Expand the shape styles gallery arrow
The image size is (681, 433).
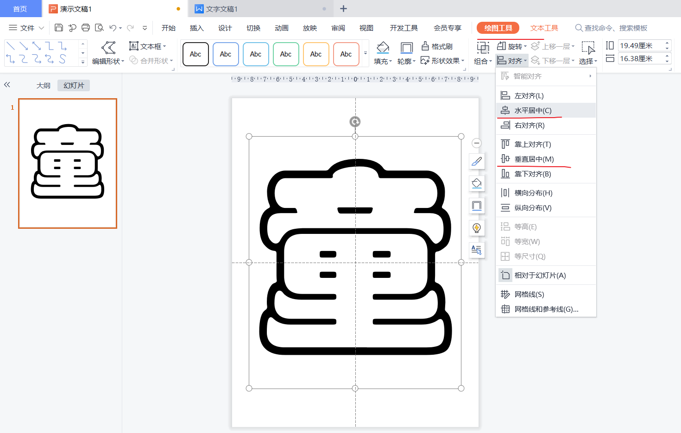point(366,54)
